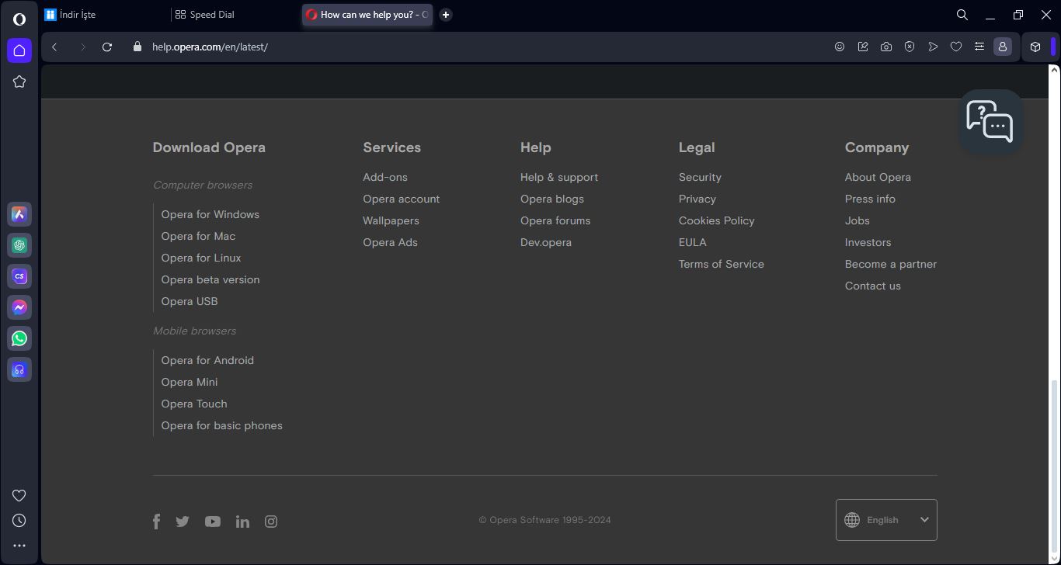The image size is (1061, 565).
Task: Add page to bookmarks heart icon
Action: point(956,47)
